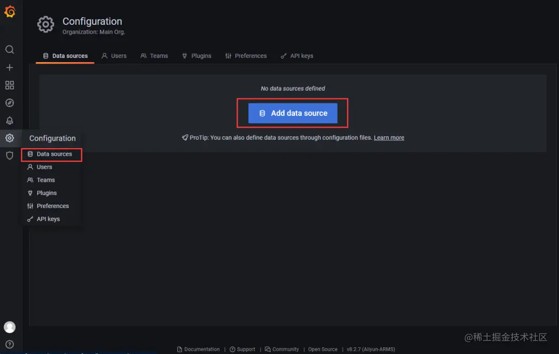This screenshot has height=354, width=559.
Task: Switch to the Users tab
Action: pos(114,56)
